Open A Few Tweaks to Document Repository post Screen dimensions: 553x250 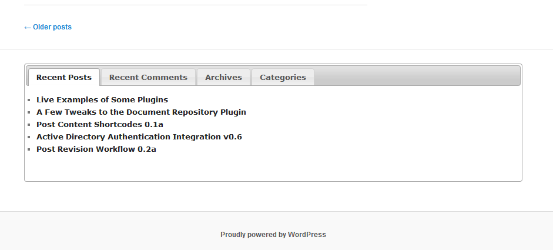tap(142, 112)
